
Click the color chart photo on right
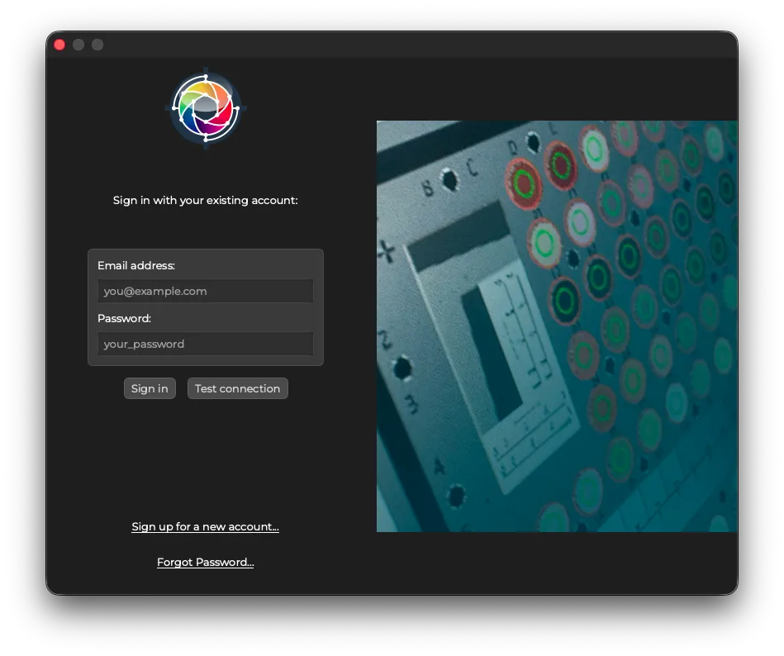(x=557, y=326)
